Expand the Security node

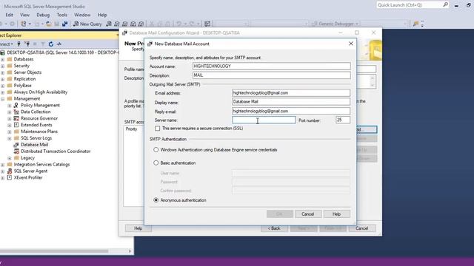pyautogui.click(x=3, y=66)
